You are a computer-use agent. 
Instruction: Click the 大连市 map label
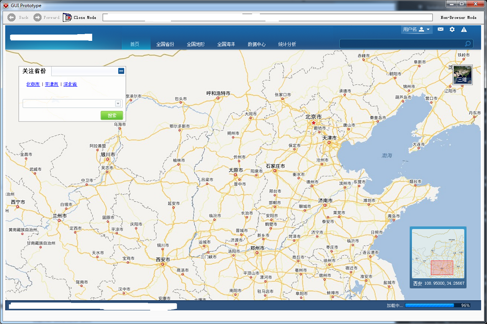(x=418, y=144)
